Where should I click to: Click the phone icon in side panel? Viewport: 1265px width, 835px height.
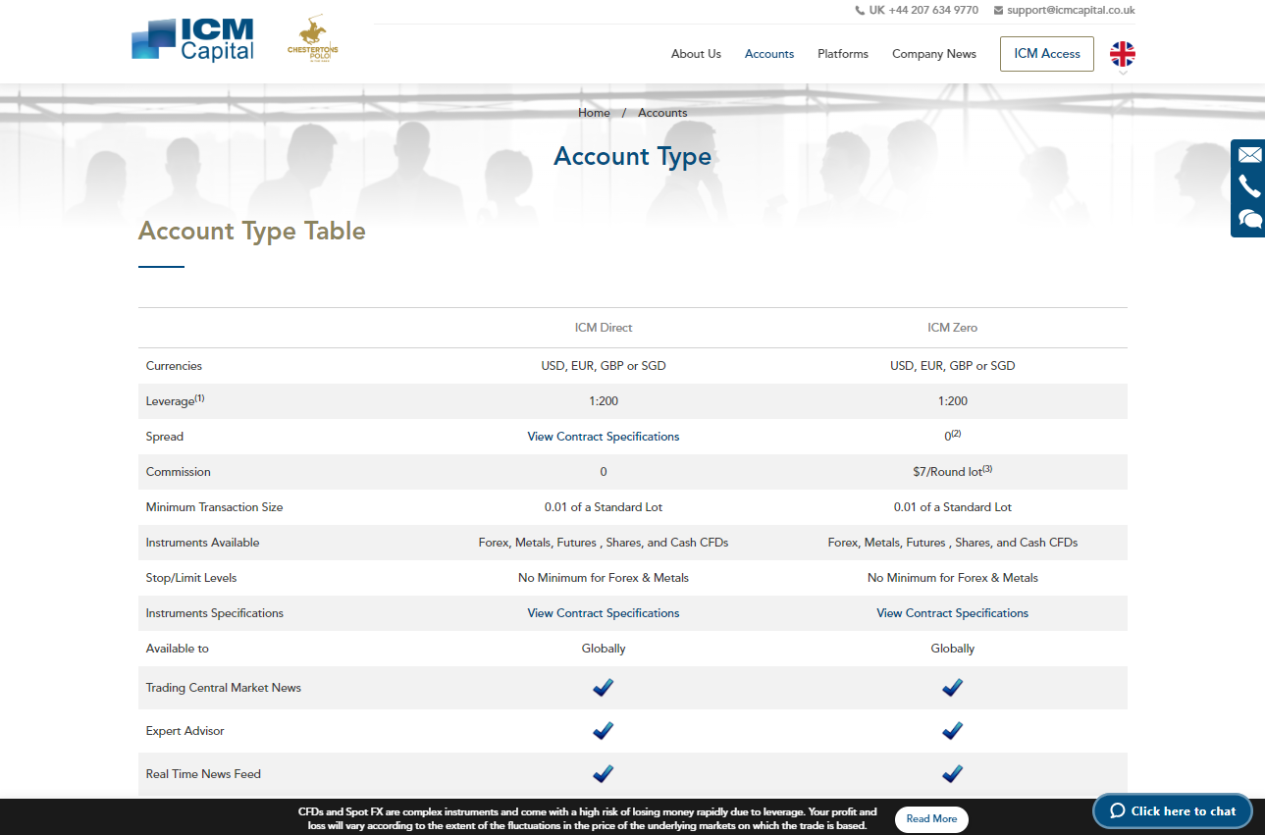pyautogui.click(x=1249, y=186)
